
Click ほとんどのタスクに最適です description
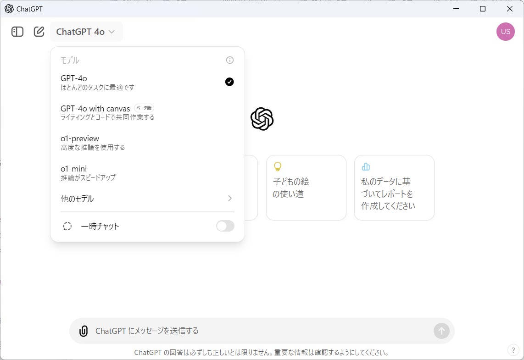98,88
